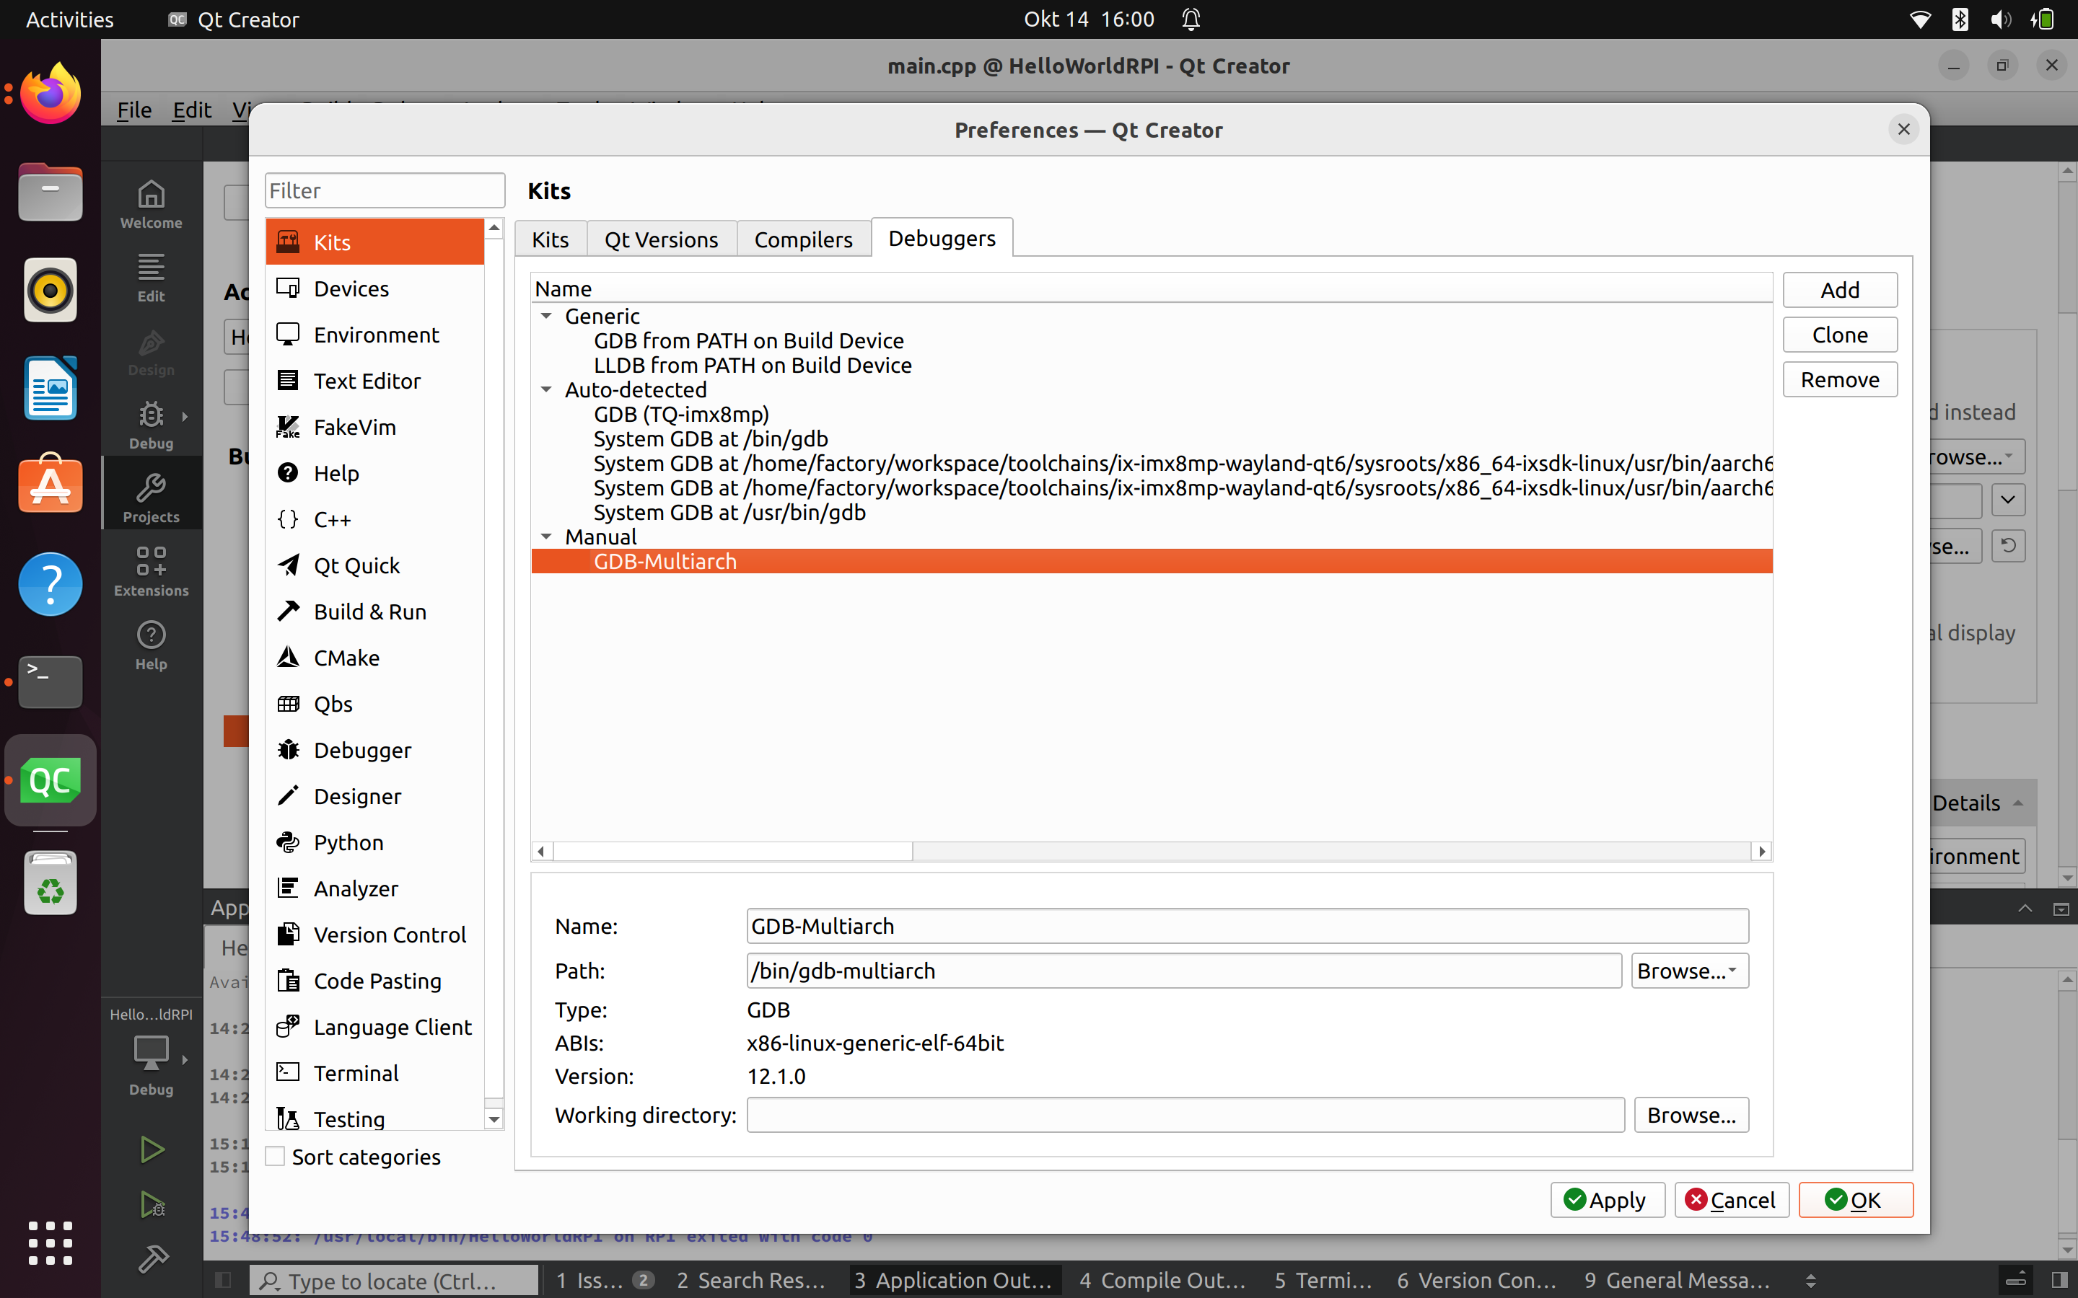Open Firefox from the dock
This screenshot has width=2078, height=1298.
(x=51, y=94)
